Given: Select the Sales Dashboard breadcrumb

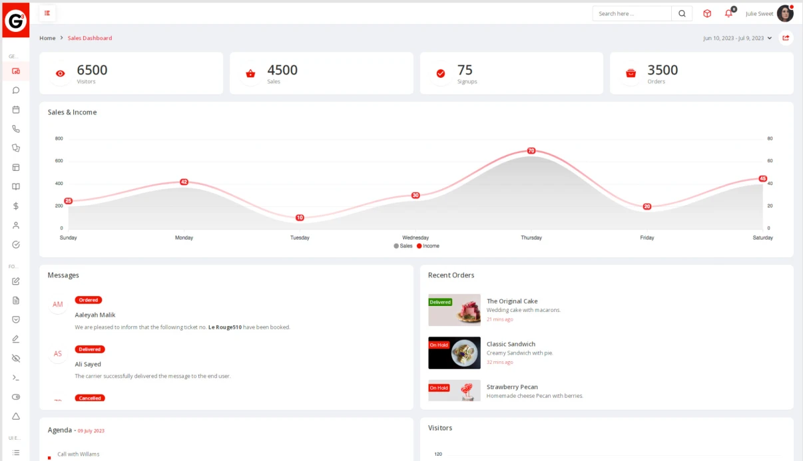Looking at the screenshot, I should pyautogui.click(x=90, y=38).
